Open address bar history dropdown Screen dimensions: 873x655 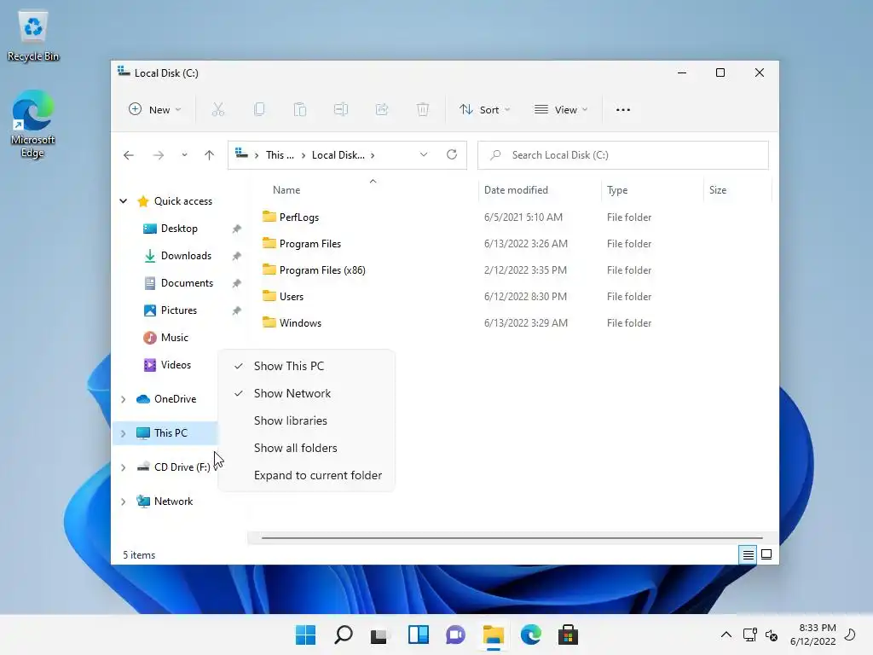point(424,155)
